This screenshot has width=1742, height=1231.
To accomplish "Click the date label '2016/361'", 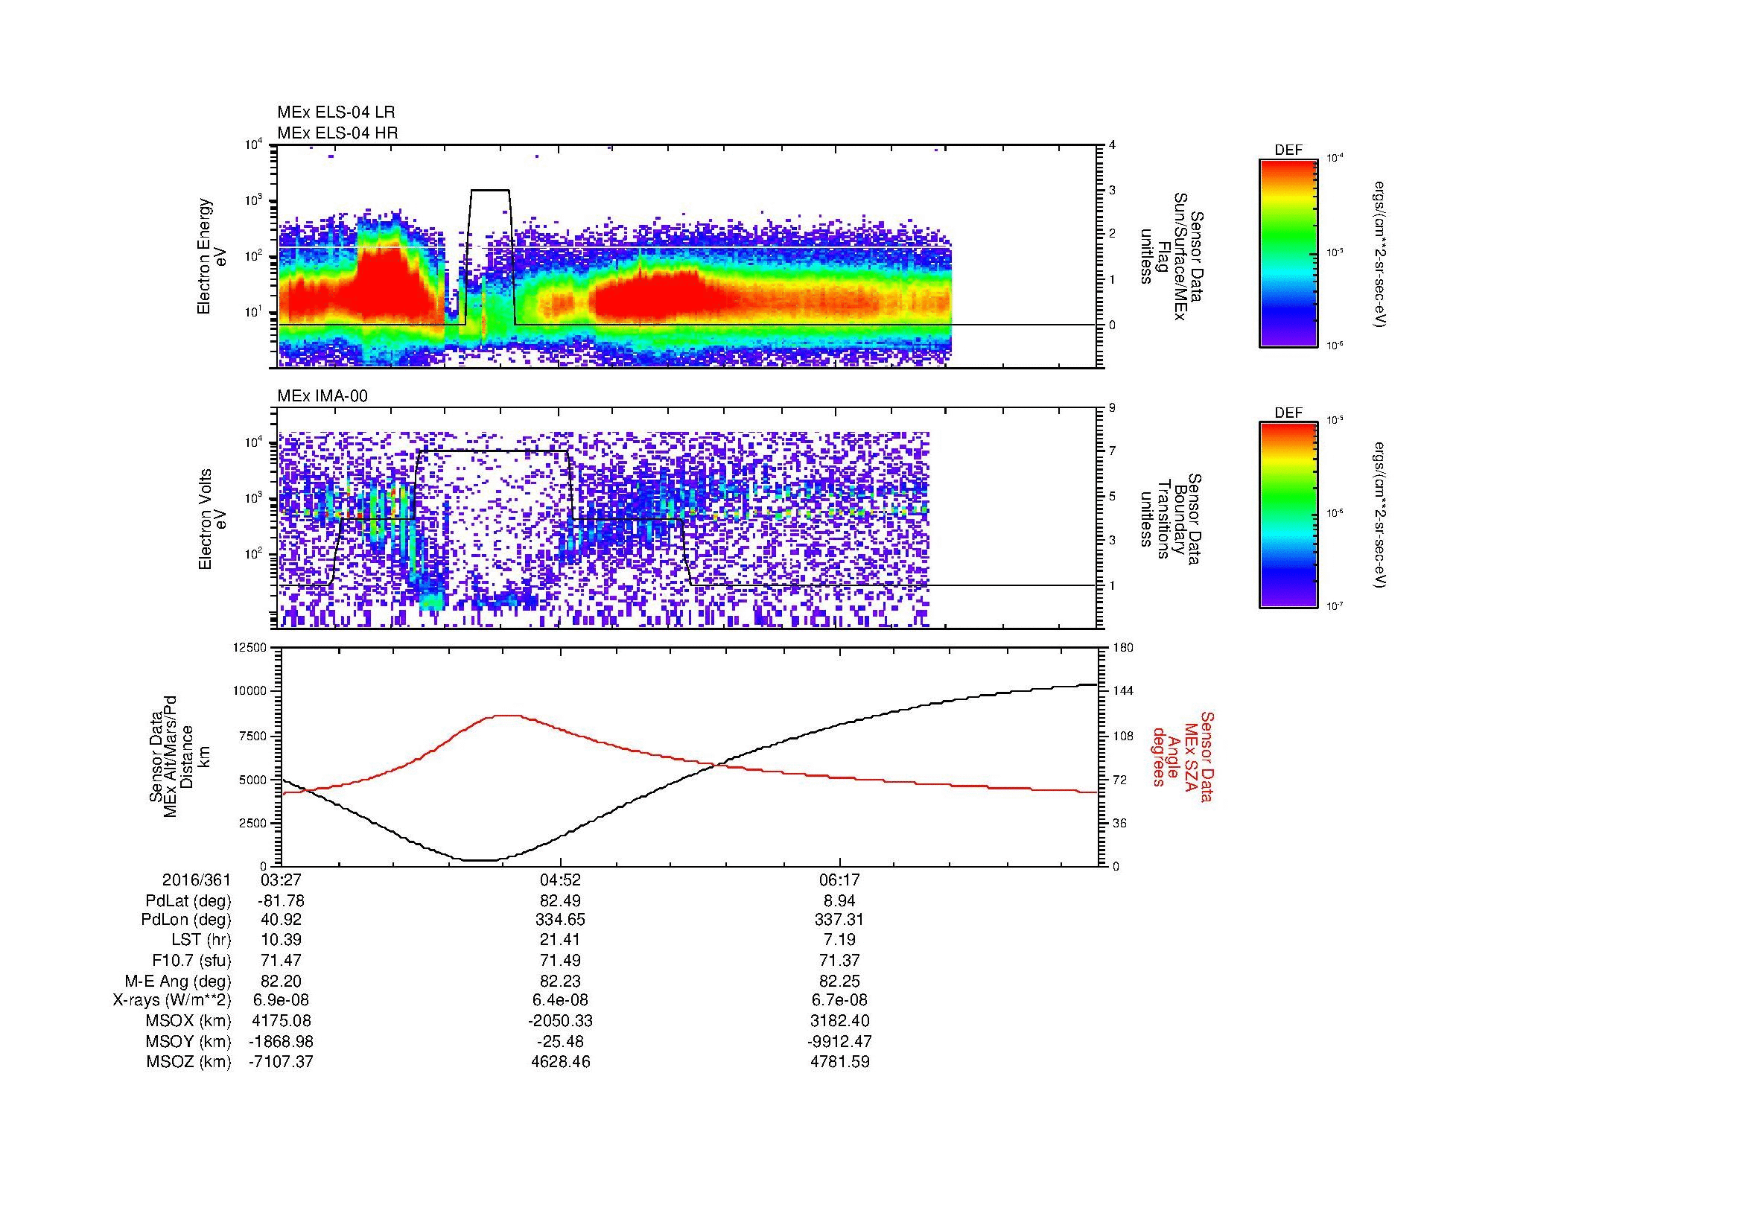I will click(197, 880).
